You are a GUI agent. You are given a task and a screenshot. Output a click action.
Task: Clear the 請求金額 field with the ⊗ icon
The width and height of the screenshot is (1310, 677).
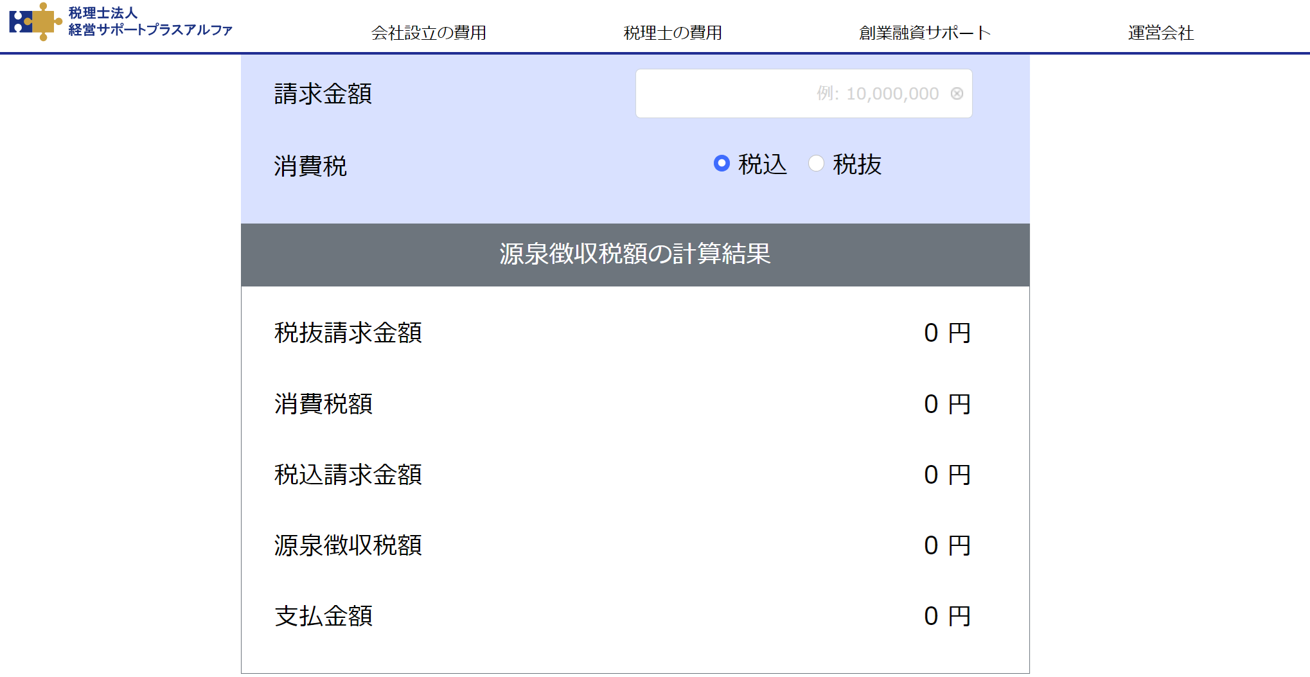coord(957,94)
